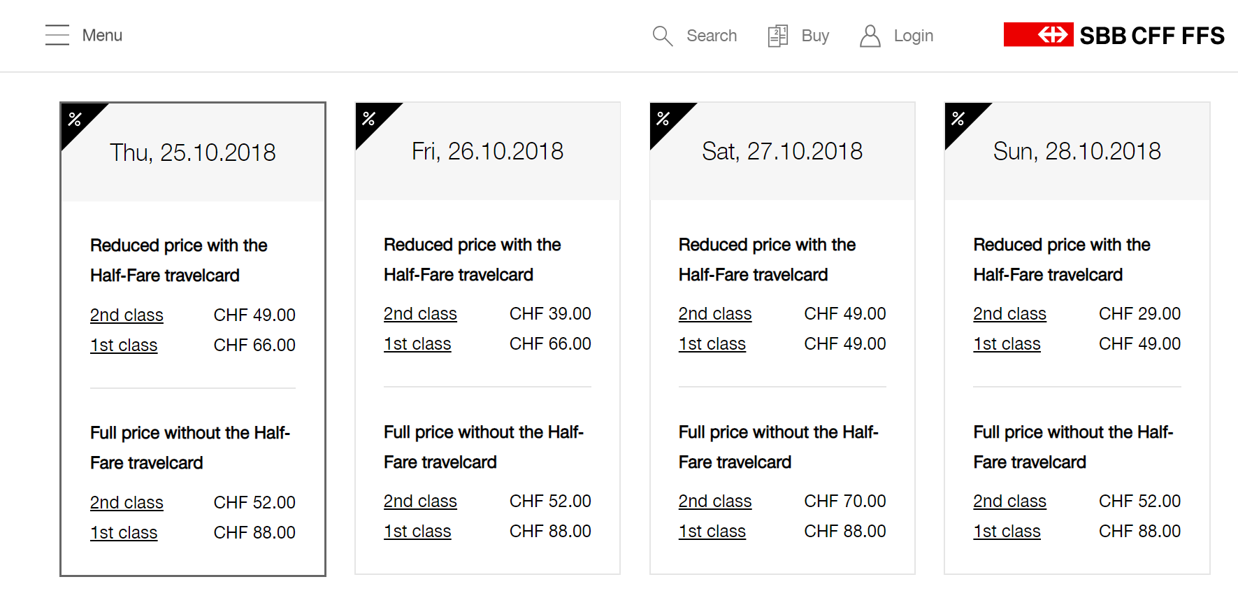Click the percent badge on Friday's card
Screen dimensions: 1238x591
click(369, 119)
